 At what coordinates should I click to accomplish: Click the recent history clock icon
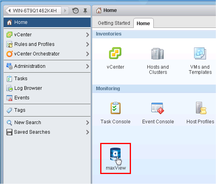click(x=75, y=11)
